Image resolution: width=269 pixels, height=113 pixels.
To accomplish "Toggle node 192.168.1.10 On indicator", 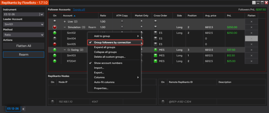I will coord(53,102).
